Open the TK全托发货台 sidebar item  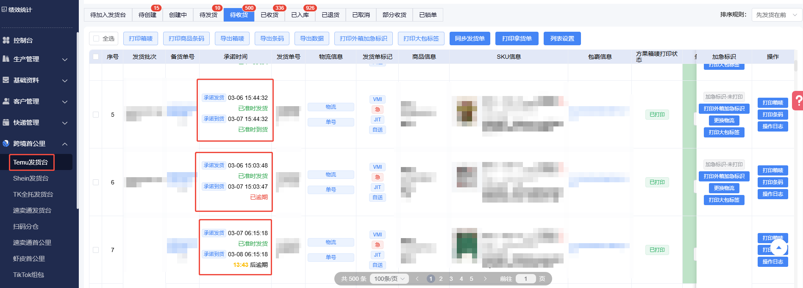(x=33, y=194)
